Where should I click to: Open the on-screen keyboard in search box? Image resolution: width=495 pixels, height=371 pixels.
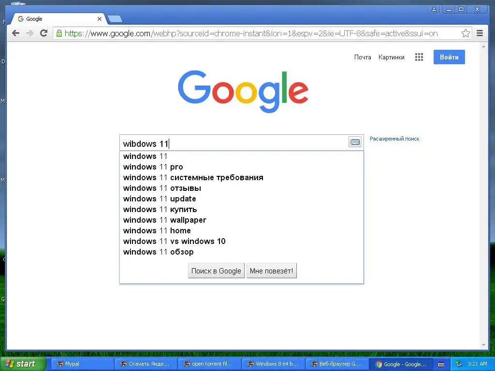355,142
